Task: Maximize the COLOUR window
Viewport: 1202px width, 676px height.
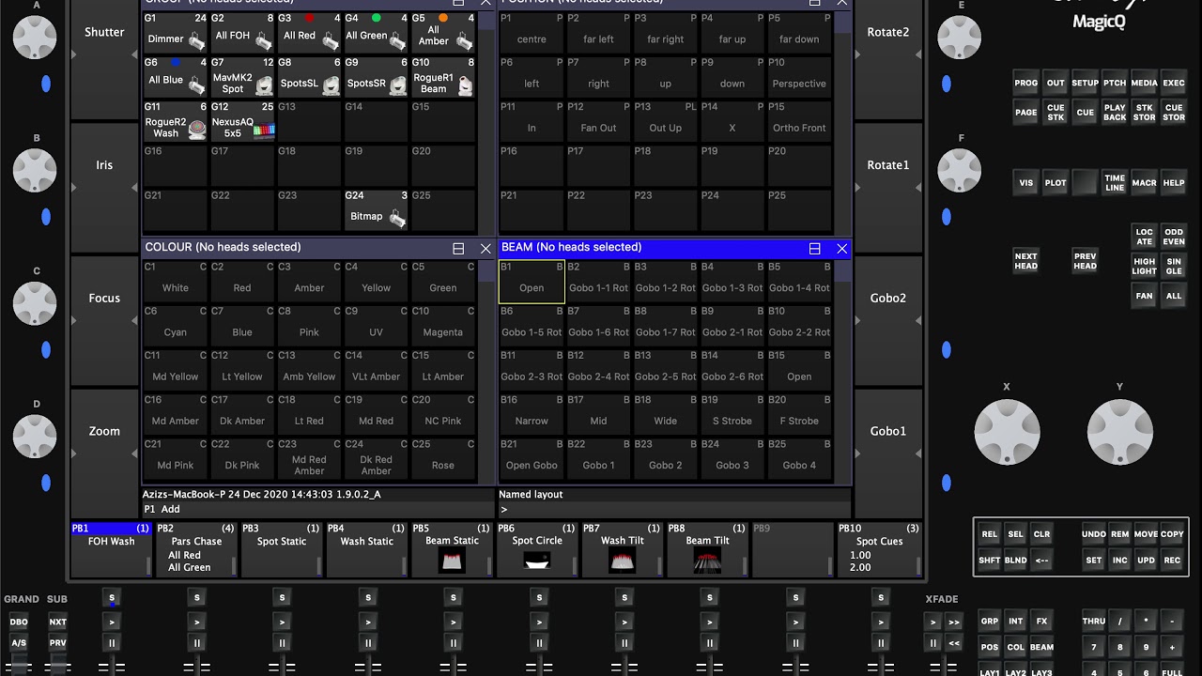Action: pos(458,248)
